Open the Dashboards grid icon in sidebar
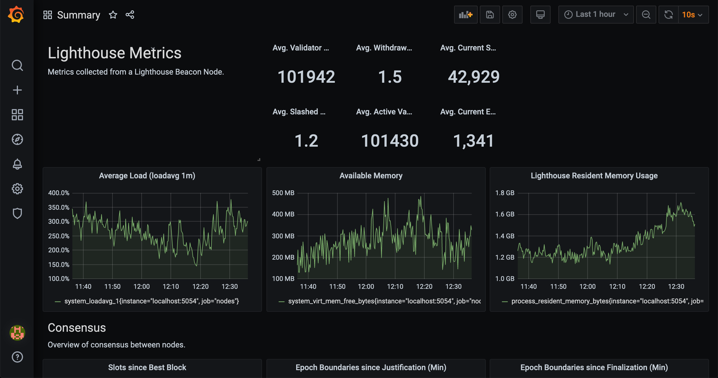 tap(17, 115)
